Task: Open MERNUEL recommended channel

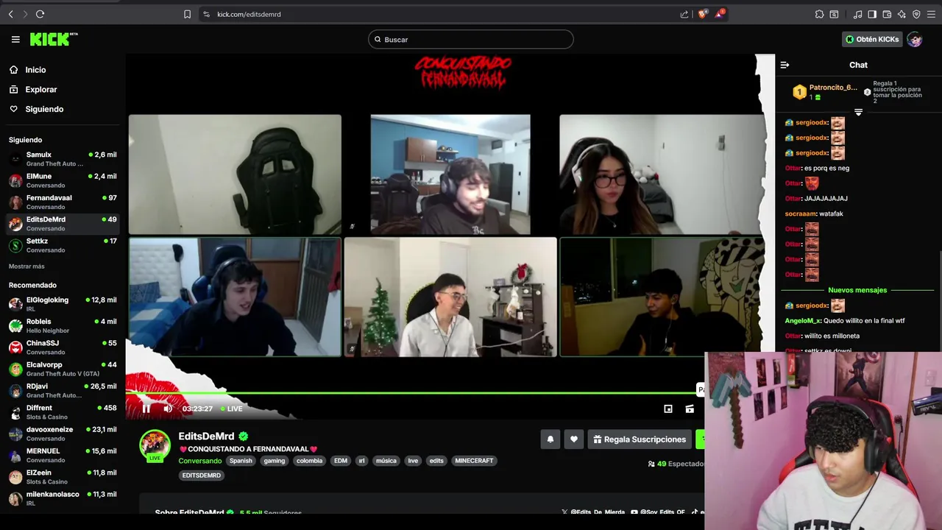Action: (63, 455)
